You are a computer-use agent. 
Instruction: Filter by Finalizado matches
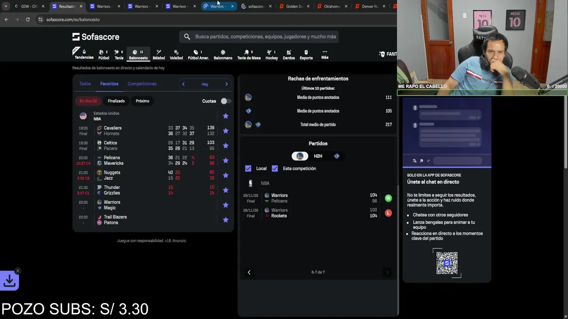[x=116, y=101]
